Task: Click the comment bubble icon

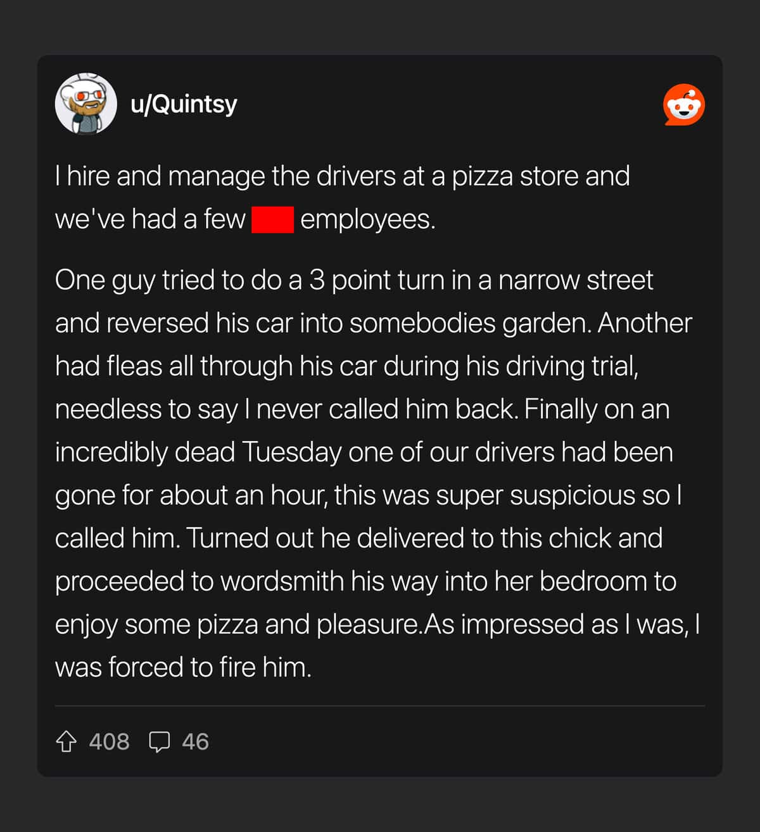Action: pyautogui.click(x=159, y=741)
